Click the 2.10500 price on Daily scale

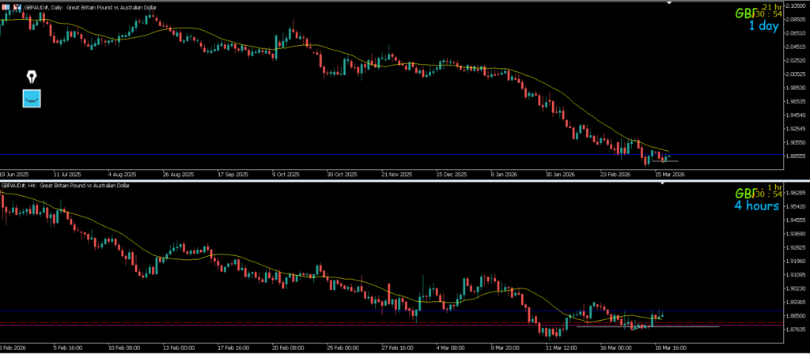pyautogui.click(x=793, y=6)
